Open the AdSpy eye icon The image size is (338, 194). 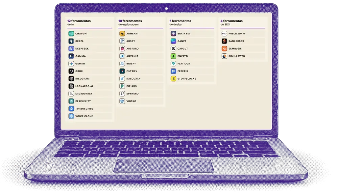[122, 41]
